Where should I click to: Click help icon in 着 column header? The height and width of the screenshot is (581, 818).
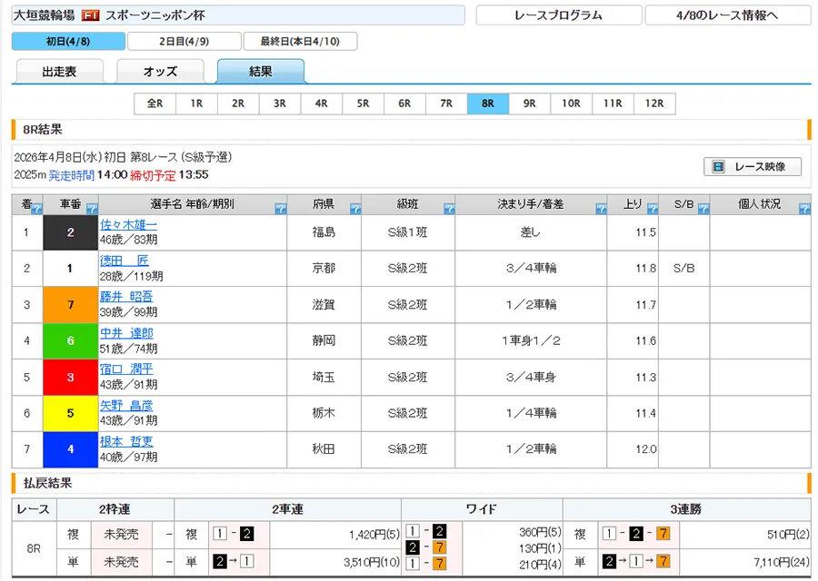[x=36, y=209]
